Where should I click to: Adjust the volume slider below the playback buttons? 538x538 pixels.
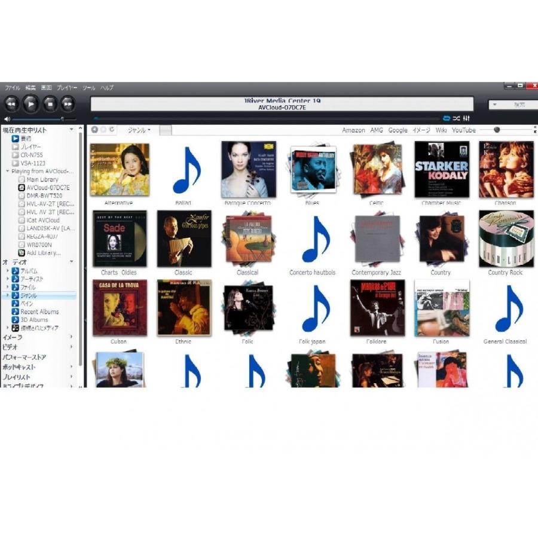tap(63, 119)
